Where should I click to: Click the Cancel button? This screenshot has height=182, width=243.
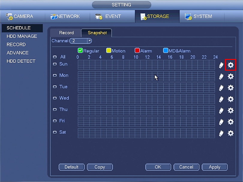(x=186, y=167)
